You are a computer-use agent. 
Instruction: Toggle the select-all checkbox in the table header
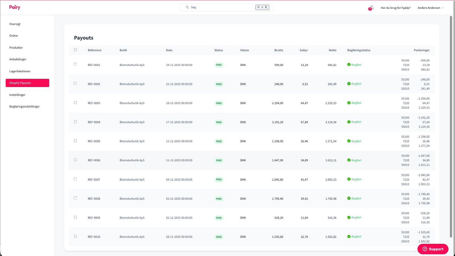[75, 49]
